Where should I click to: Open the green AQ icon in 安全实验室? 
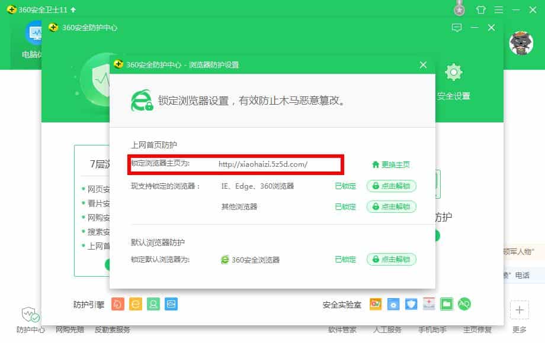pos(464,304)
